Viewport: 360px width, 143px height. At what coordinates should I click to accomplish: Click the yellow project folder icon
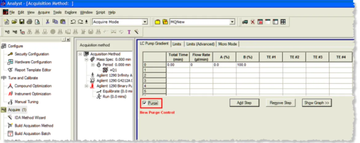157,22
